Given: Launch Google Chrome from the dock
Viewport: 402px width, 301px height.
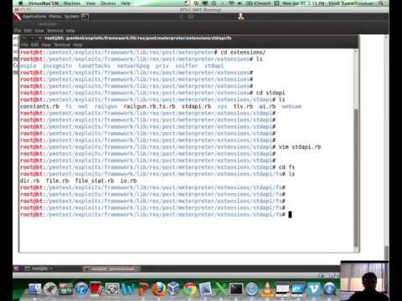Looking at the screenshot, I should pos(190,289).
